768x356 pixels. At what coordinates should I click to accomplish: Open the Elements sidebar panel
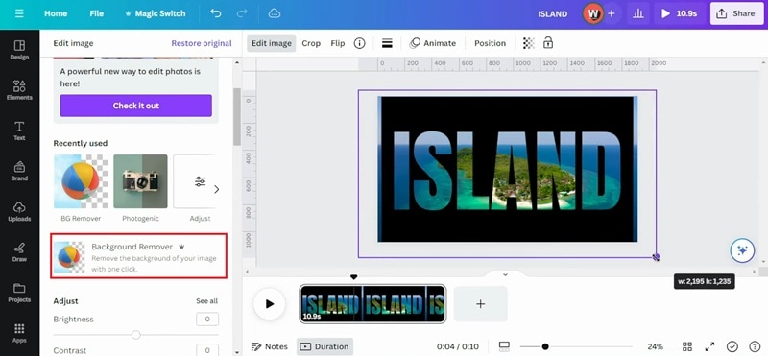point(19,90)
